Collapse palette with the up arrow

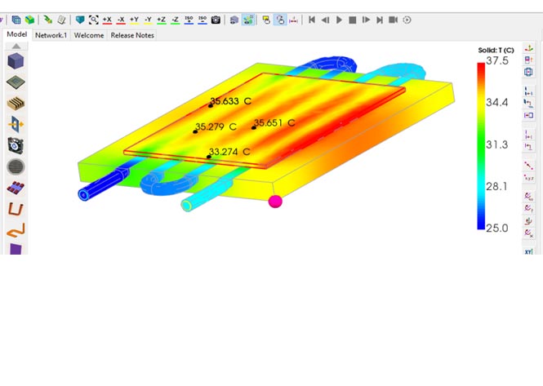pos(16,46)
